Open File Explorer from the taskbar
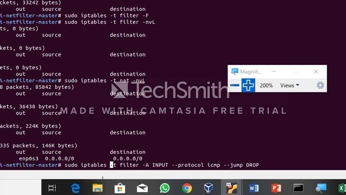This screenshot has width=346, height=195. click(x=97, y=188)
